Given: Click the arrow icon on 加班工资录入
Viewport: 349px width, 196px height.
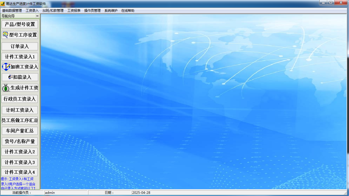Looking at the screenshot, I should point(6,67).
